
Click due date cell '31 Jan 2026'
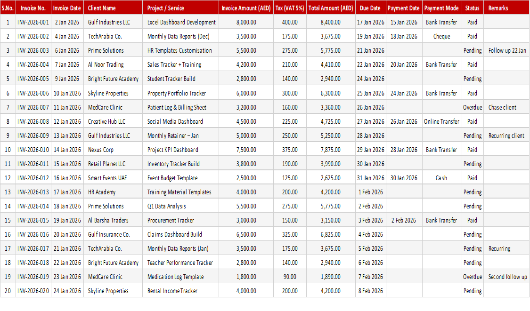370,178
